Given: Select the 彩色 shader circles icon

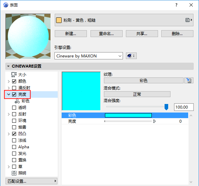Looking at the screenshot, I should point(17,101).
